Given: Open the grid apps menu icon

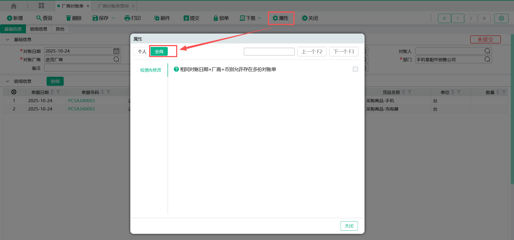Looking at the screenshot, I should click(x=41, y=6).
